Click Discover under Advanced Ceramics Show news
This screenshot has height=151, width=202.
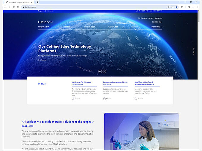[x=76, y=99]
